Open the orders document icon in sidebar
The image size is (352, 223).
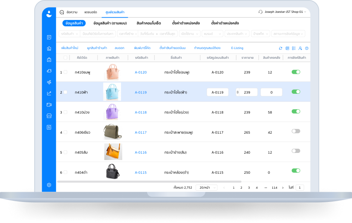pyautogui.click(x=49, y=37)
